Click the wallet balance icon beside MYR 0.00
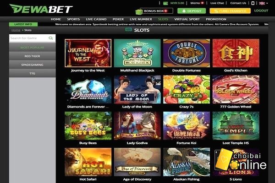275x183 pixels. point(165,3)
